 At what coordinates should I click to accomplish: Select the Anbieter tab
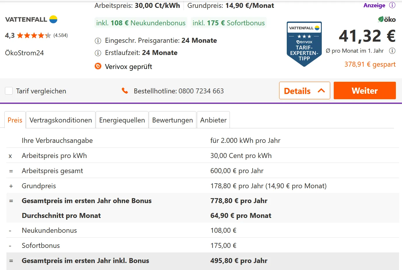tap(213, 120)
